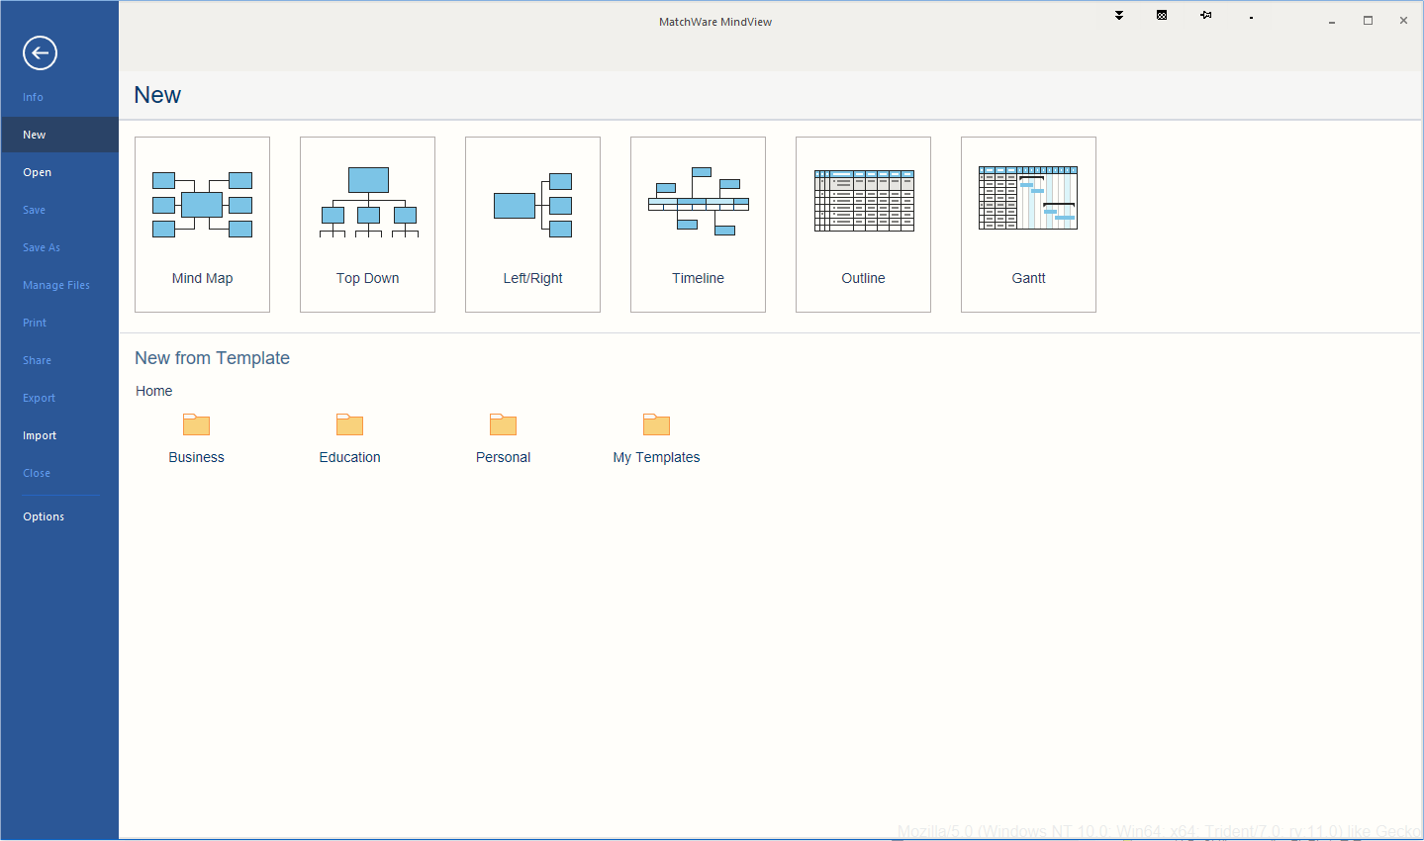This screenshot has width=1424, height=841.
Task: Close the MindView window
Action: 1403,21
